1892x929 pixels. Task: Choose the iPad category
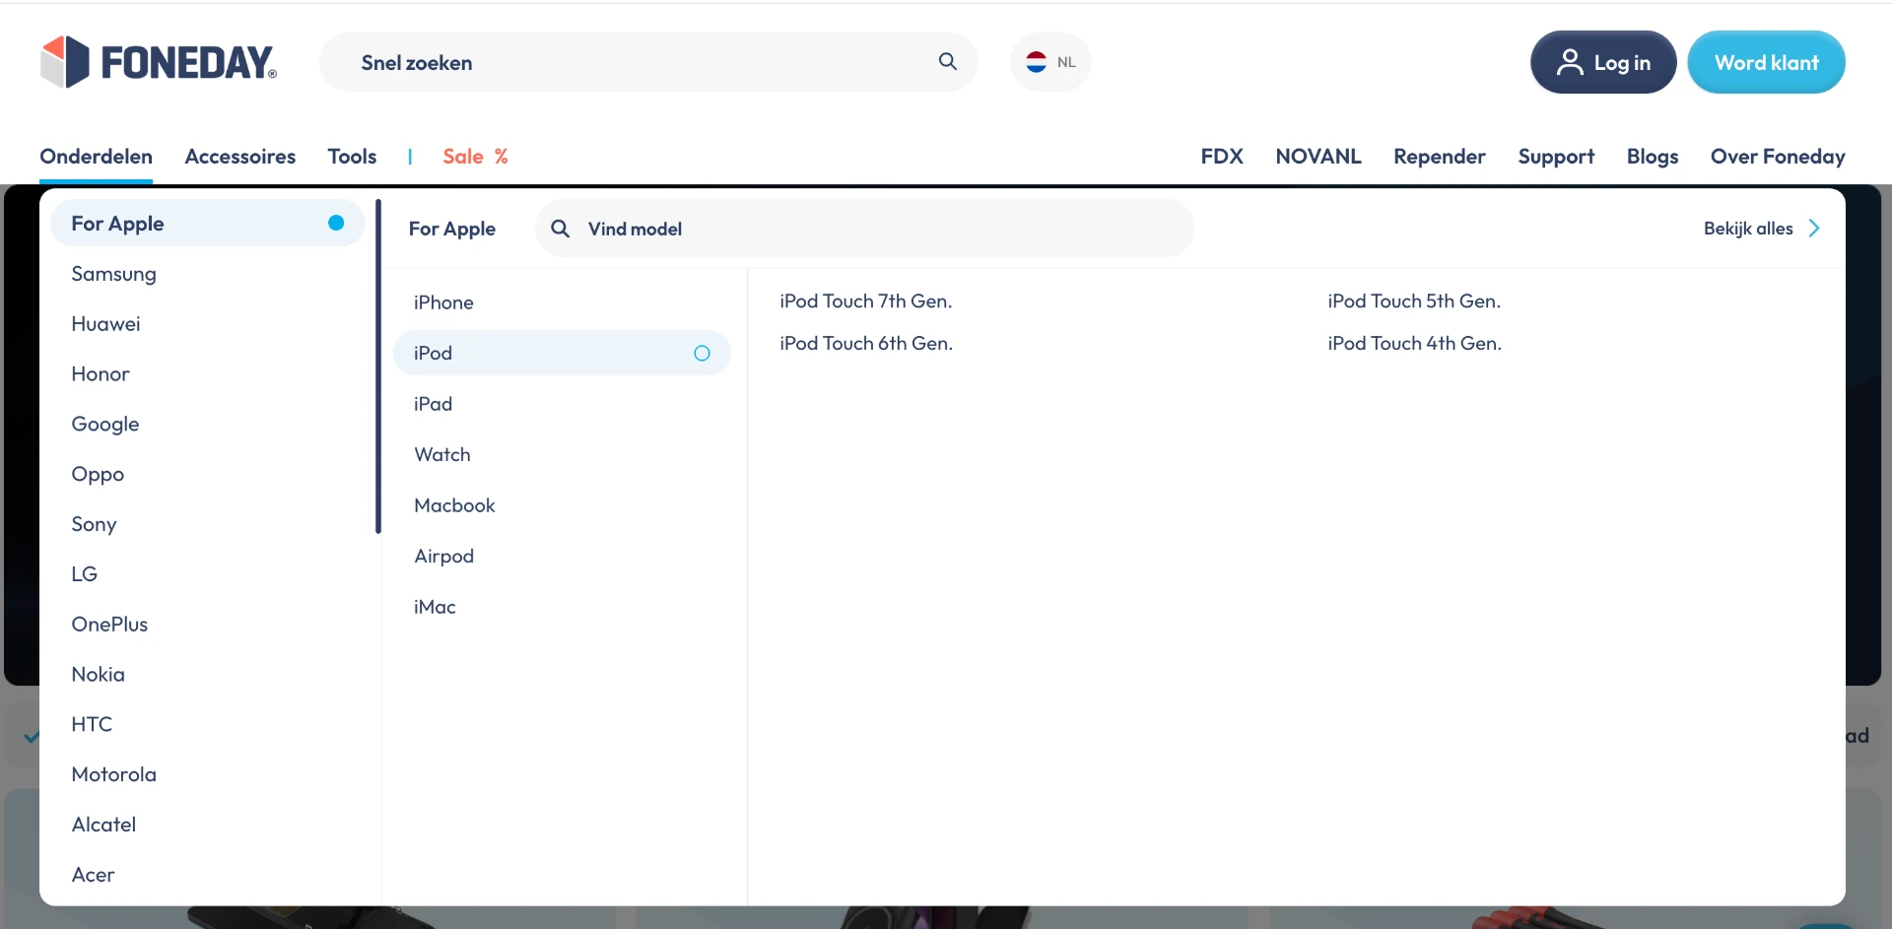(433, 404)
